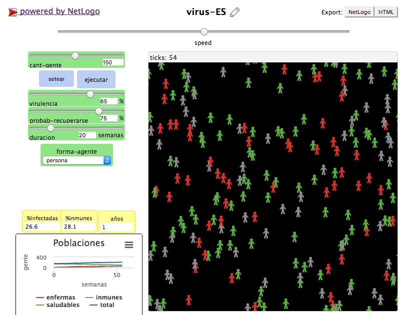Click the duracion slider knob
Screen dimensions: 404x315
point(50,128)
